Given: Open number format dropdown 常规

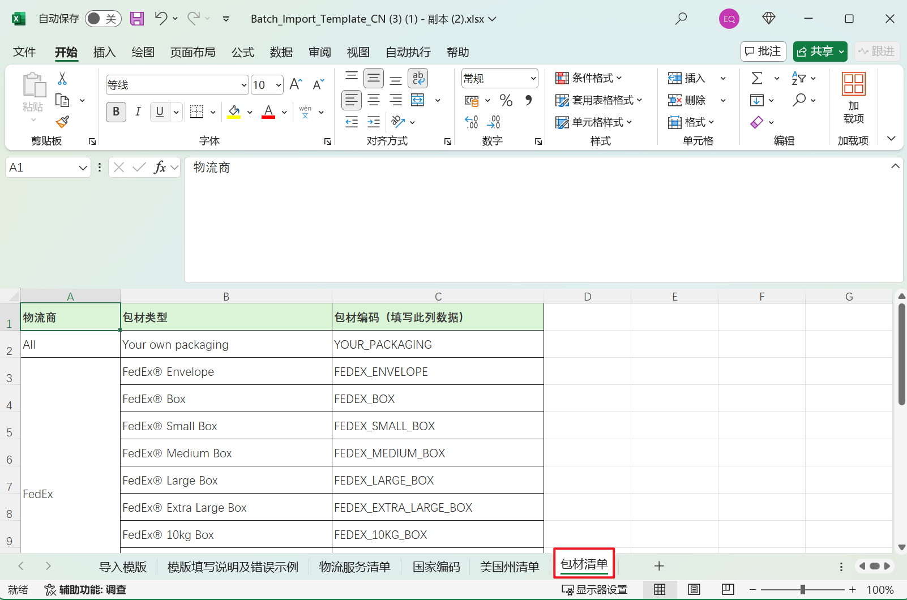Looking at the screenshot, I should (533, 78).
